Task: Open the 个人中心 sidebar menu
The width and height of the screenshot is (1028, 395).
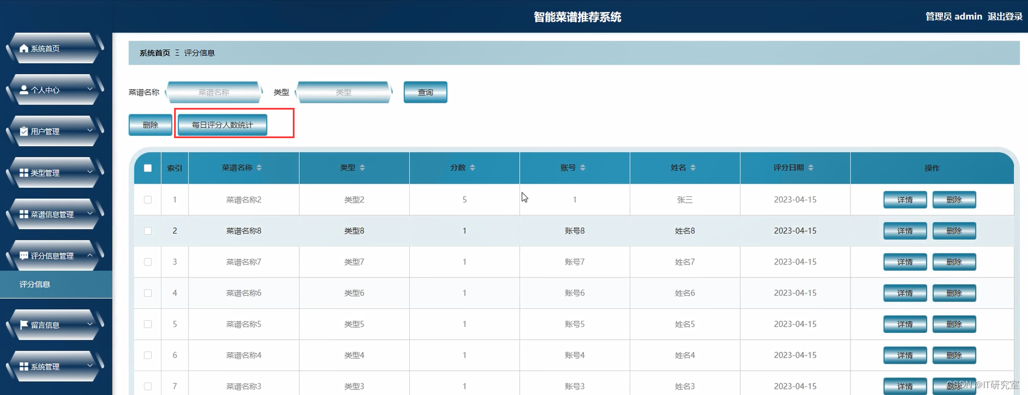Action: (x=55, y=90)
